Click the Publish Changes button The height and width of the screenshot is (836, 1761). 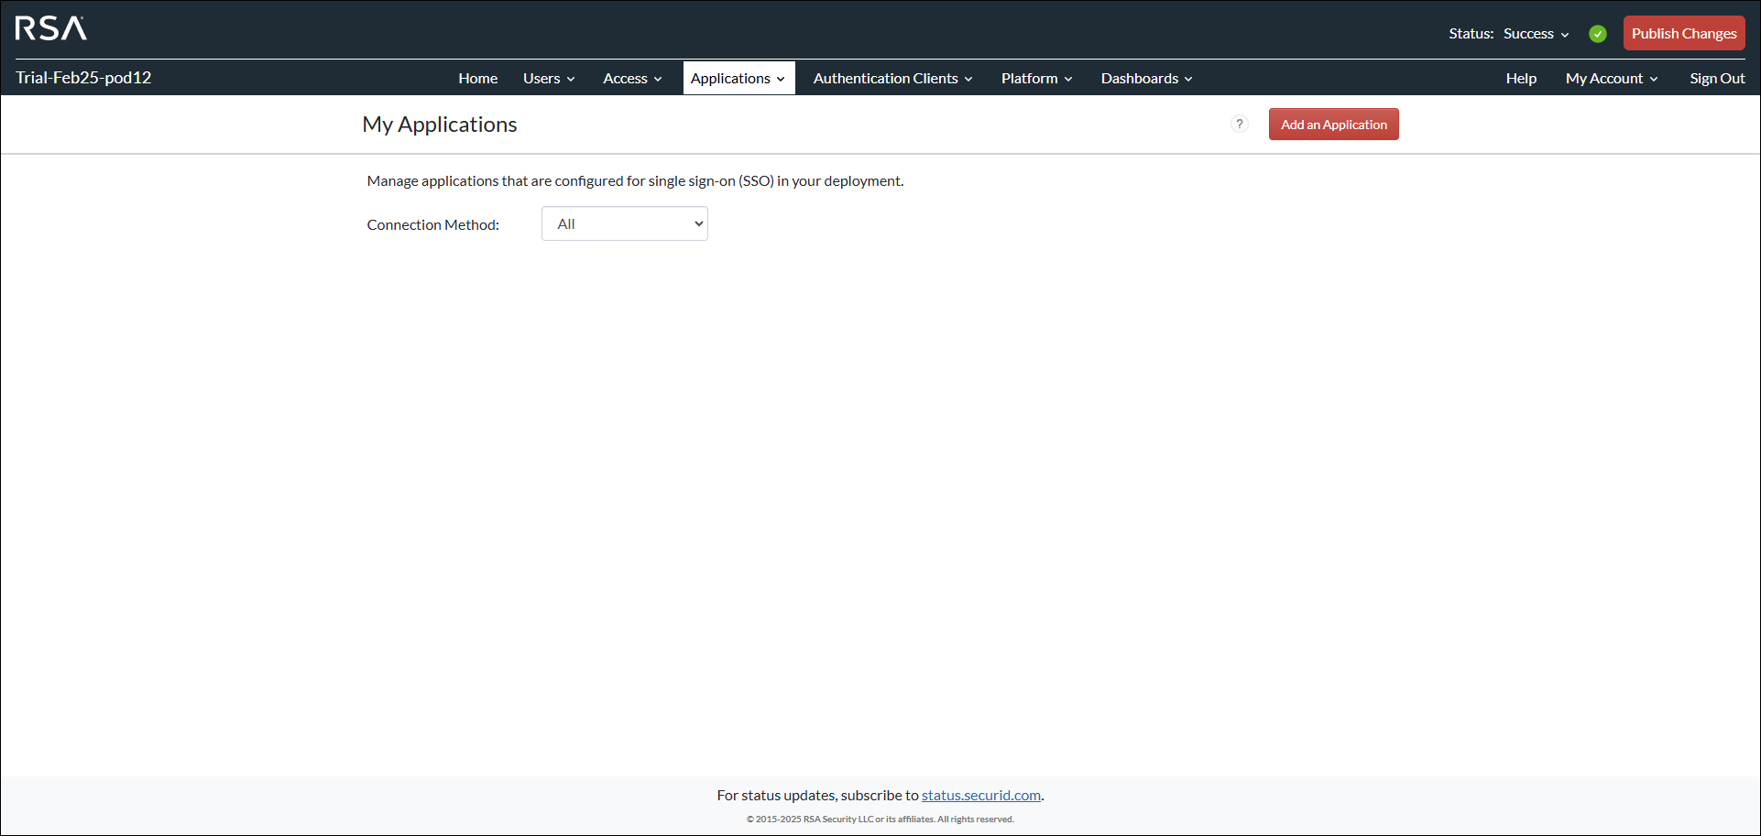(x=1683, y=32)
